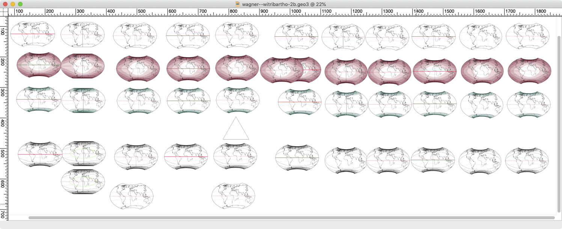Select the lowest map containing a green ellipse

pos(83,181)
